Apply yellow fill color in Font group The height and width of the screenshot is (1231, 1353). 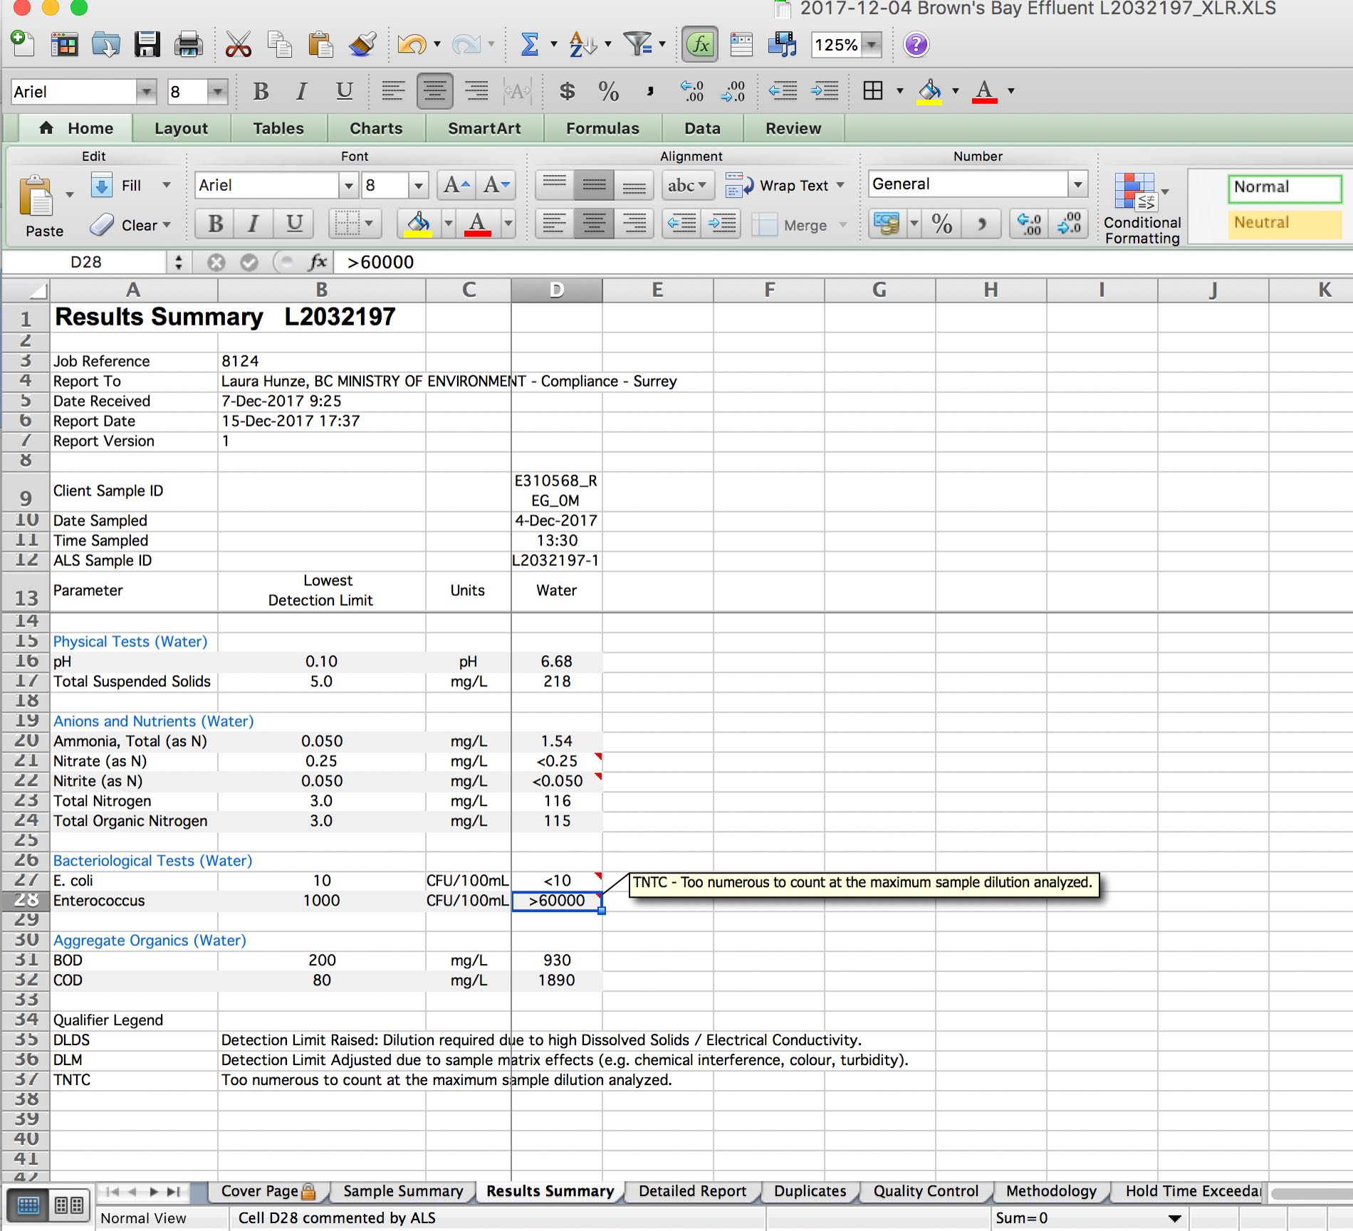coord(418,224)
